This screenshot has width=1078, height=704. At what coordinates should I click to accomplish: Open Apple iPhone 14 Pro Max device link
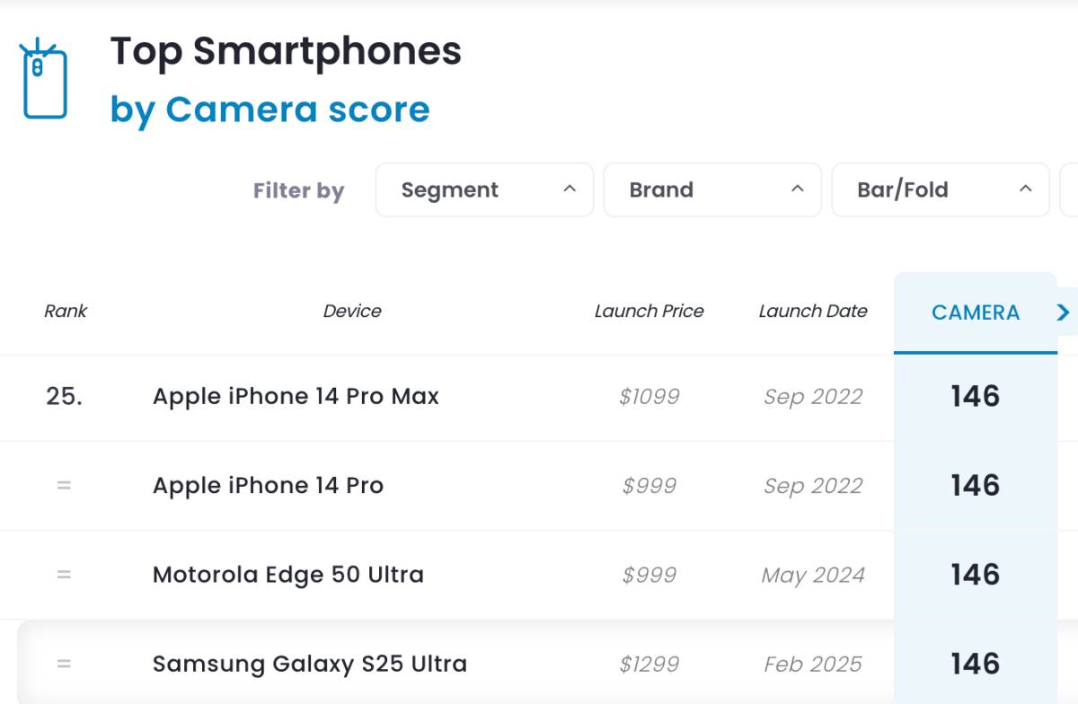tap(296, 396)
